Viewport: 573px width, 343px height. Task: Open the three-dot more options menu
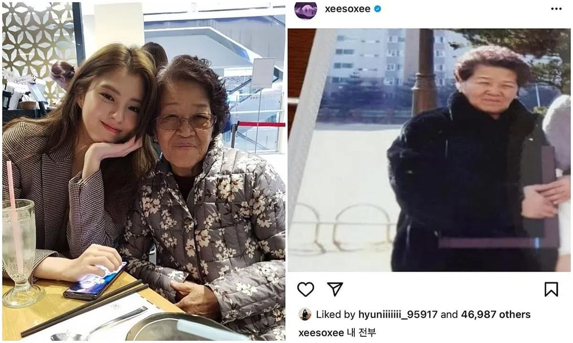click(x=556, y=9)
